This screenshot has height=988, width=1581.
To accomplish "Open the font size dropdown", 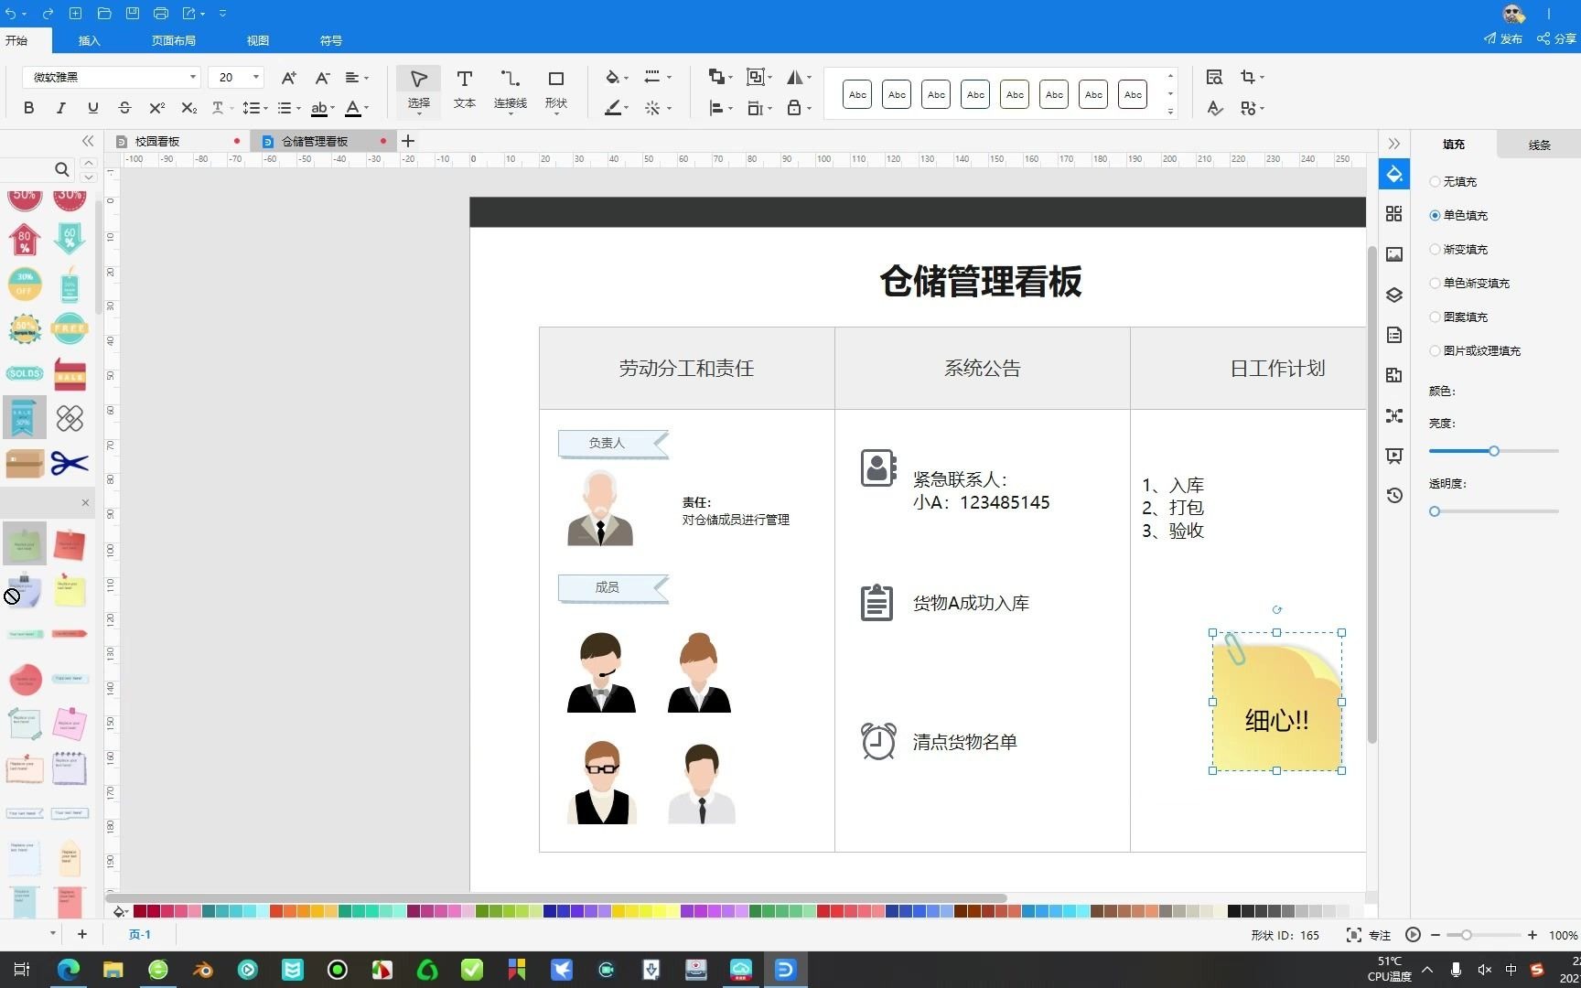I will click(254, 77).
